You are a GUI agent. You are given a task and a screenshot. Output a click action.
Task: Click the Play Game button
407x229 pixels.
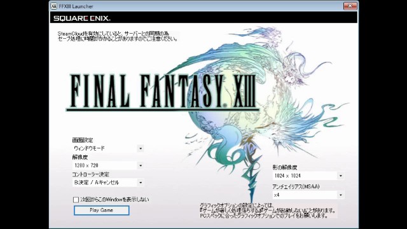pos(102,211)
